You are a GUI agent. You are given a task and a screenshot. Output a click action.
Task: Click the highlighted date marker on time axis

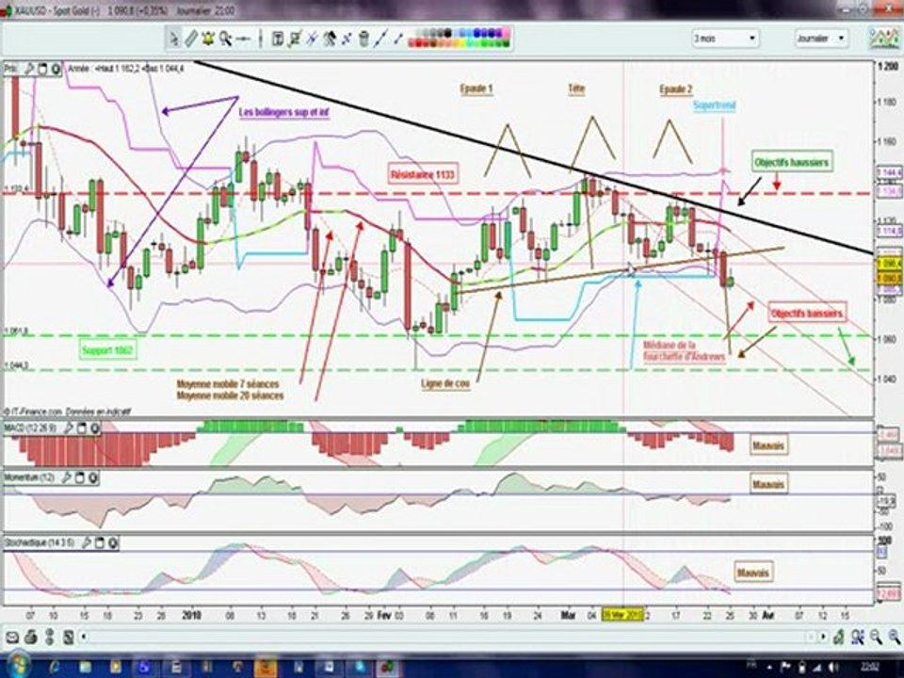(x=622, y=615)
